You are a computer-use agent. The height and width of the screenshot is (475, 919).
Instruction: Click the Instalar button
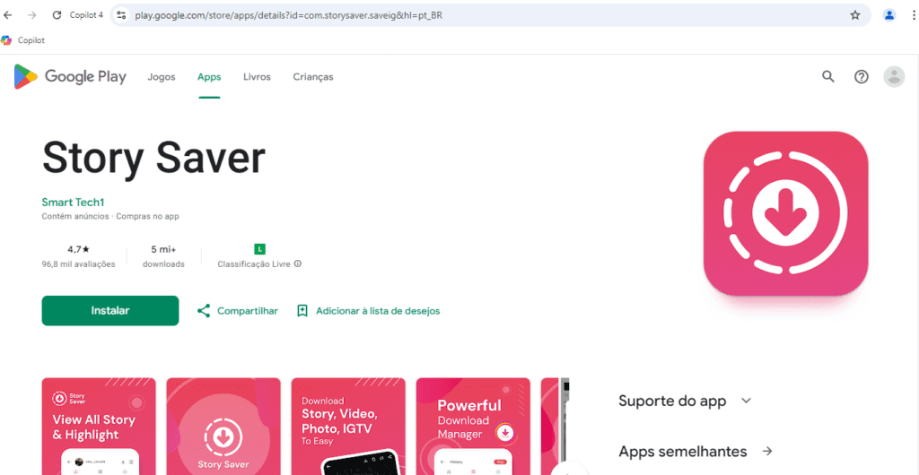coord(110,311)
